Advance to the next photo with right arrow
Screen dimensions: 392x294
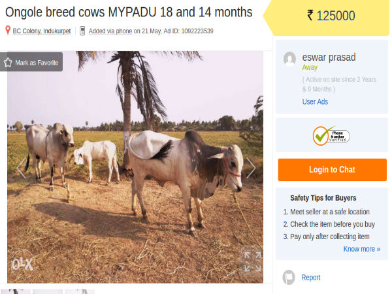pos(251,168)
